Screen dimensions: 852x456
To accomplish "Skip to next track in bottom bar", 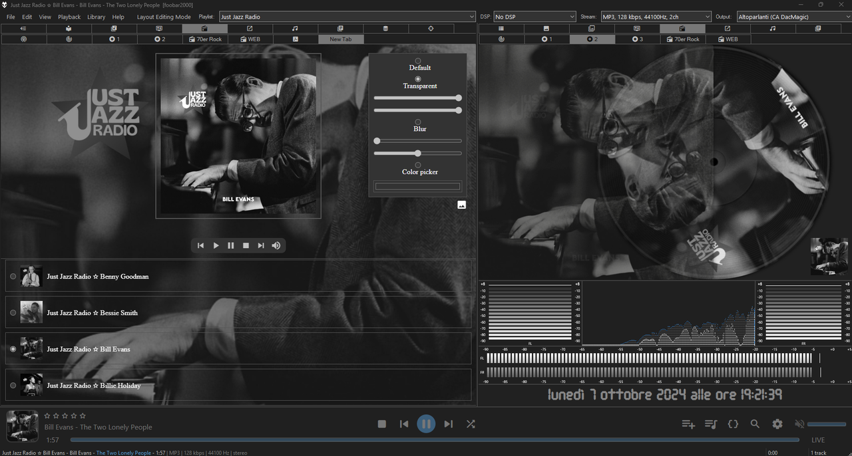I will (449, 424).
